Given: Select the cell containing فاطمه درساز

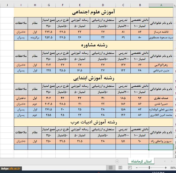Looking at the screenshot, I should coord(161,32).
